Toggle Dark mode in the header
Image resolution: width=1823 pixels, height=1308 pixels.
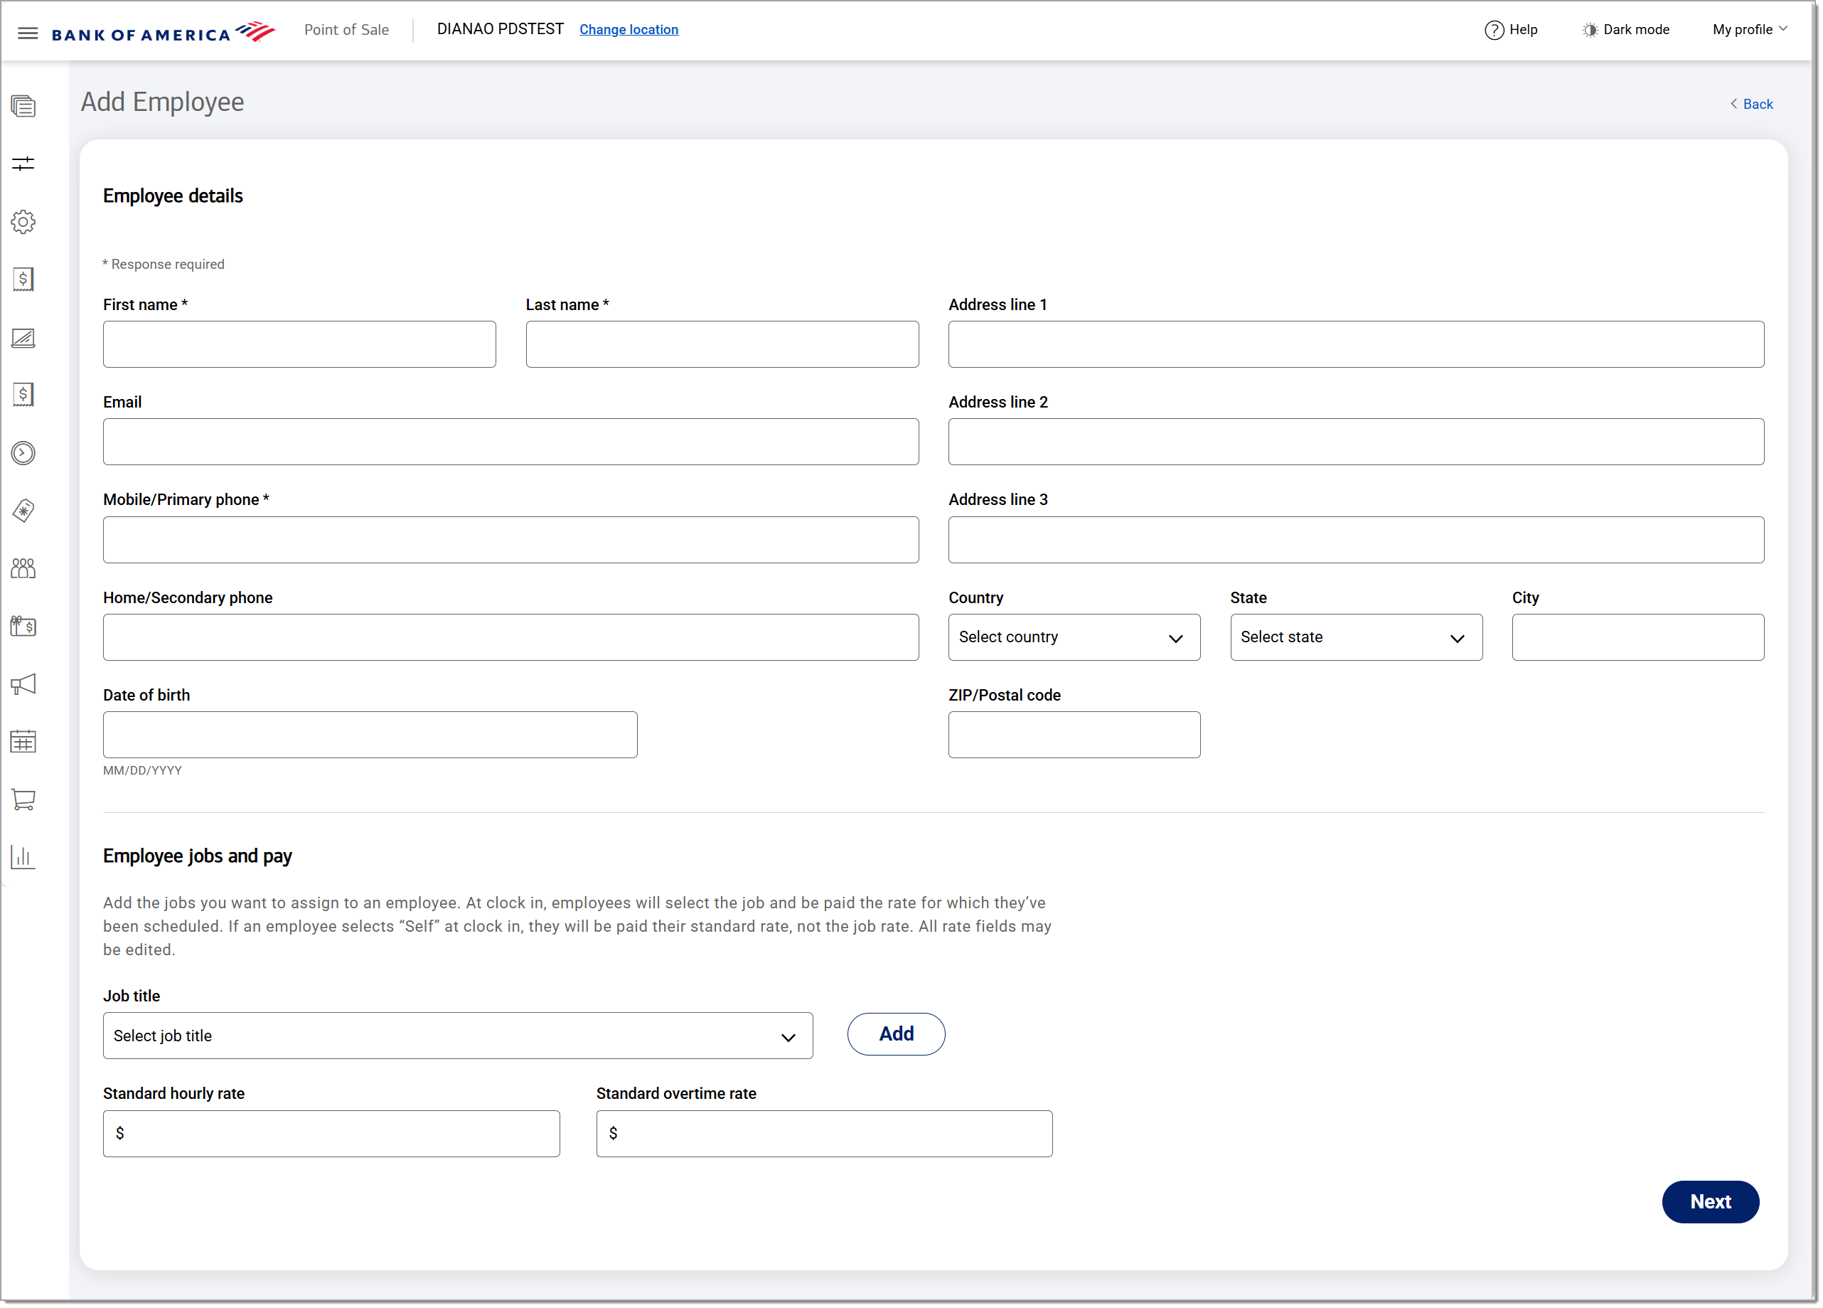click(1625, 30)
